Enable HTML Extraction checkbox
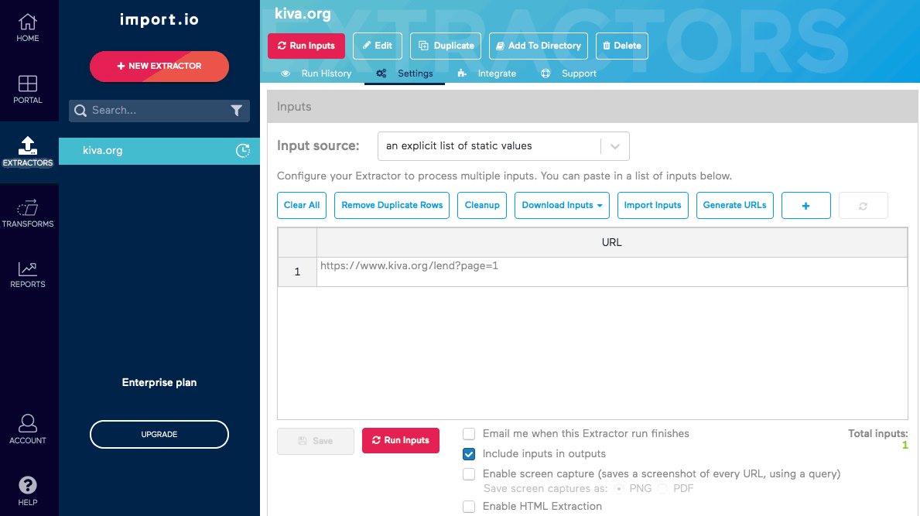 469,507
